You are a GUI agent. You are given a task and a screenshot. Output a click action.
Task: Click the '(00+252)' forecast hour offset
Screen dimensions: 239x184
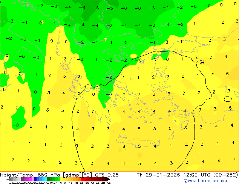coord(225,175)
